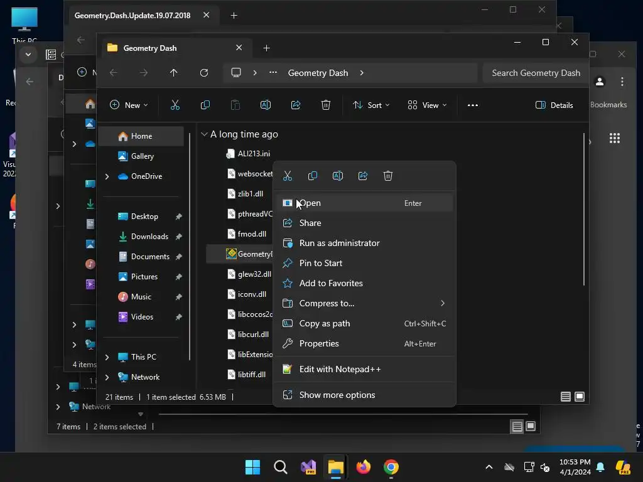The height and width of the screenshot is (482, 643).
Task: Select the ALI213.ini file
Action: click(248, 154)
